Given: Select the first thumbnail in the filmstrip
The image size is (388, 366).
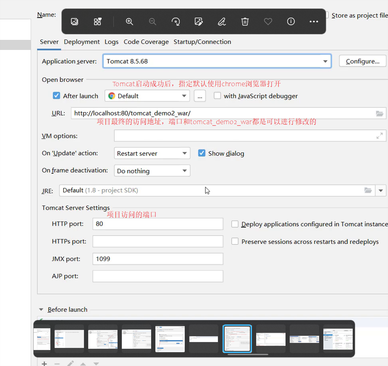Looking at the screenshot, I should click(42, 339).
